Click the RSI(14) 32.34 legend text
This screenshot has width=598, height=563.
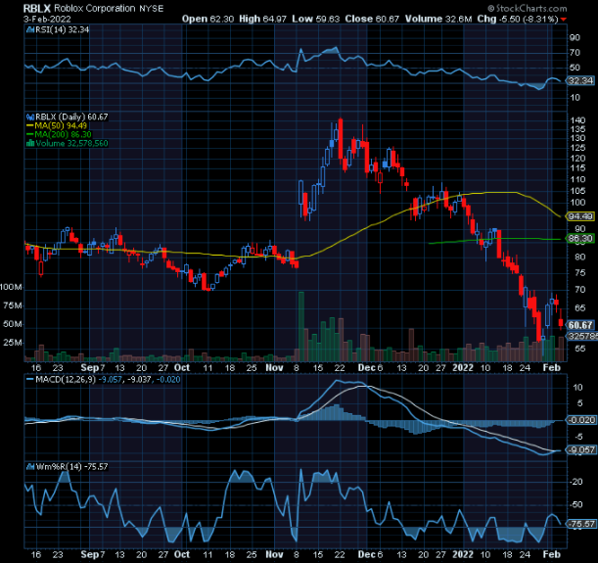63,29
